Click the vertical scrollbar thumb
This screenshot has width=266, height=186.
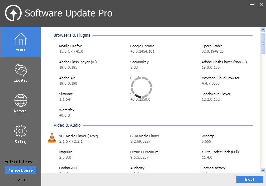tap(263, 43)
